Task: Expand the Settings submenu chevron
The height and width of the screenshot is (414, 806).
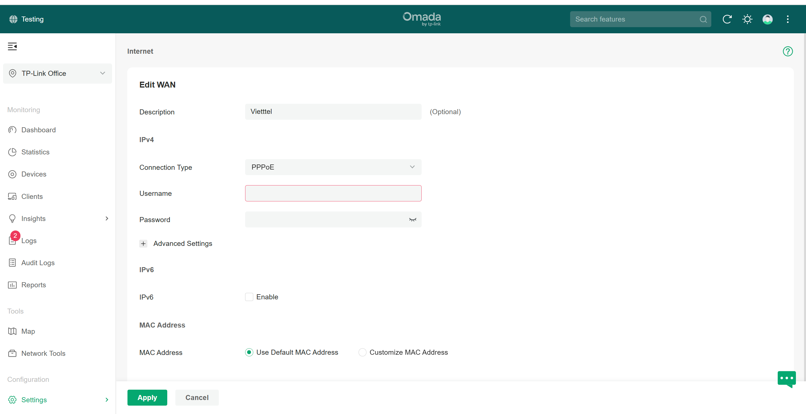Action: tap(107, 400)
